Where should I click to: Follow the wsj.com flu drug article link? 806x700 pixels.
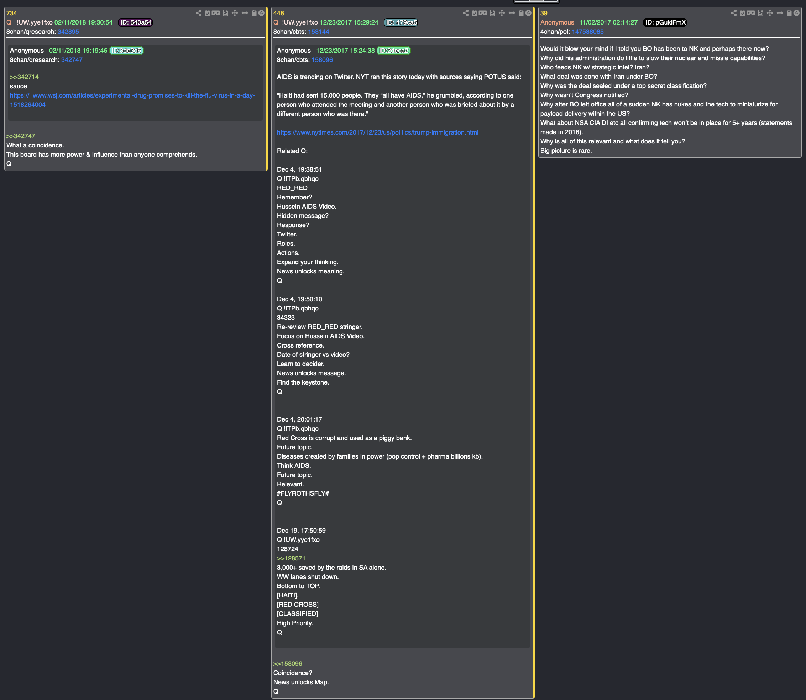132,100
